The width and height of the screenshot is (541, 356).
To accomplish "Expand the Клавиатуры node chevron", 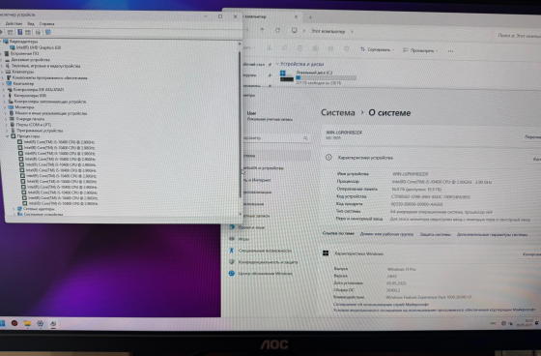I will tap(3, 72).
